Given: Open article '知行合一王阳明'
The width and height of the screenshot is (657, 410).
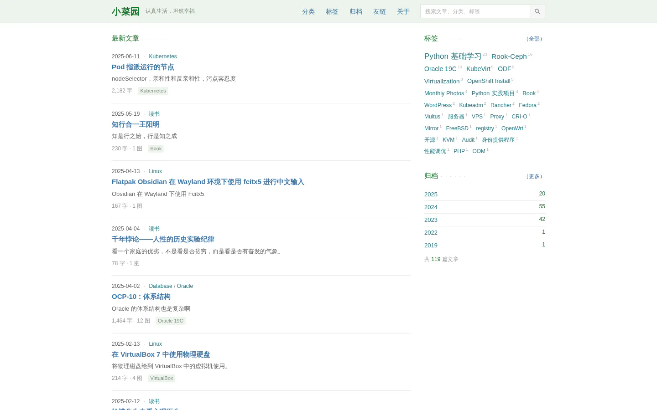Looking at the screenshot, I should coord(136,124).
